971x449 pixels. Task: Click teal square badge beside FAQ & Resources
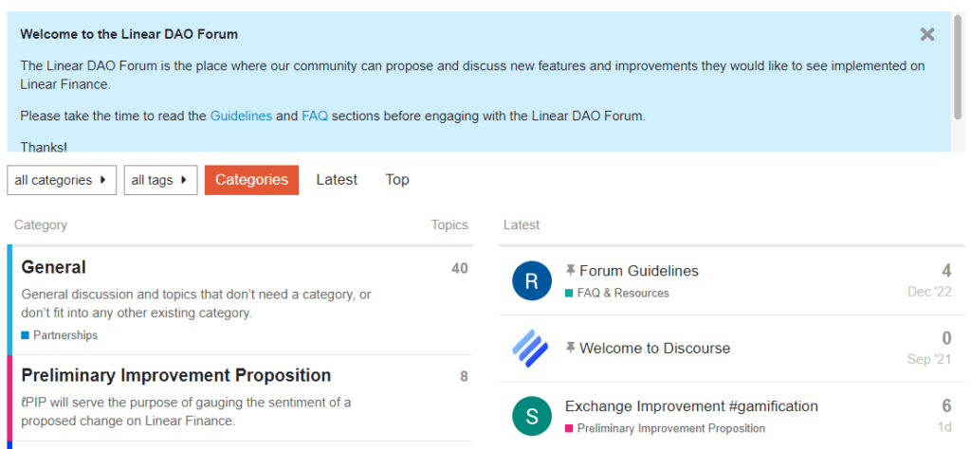click(x=569, y=293)
